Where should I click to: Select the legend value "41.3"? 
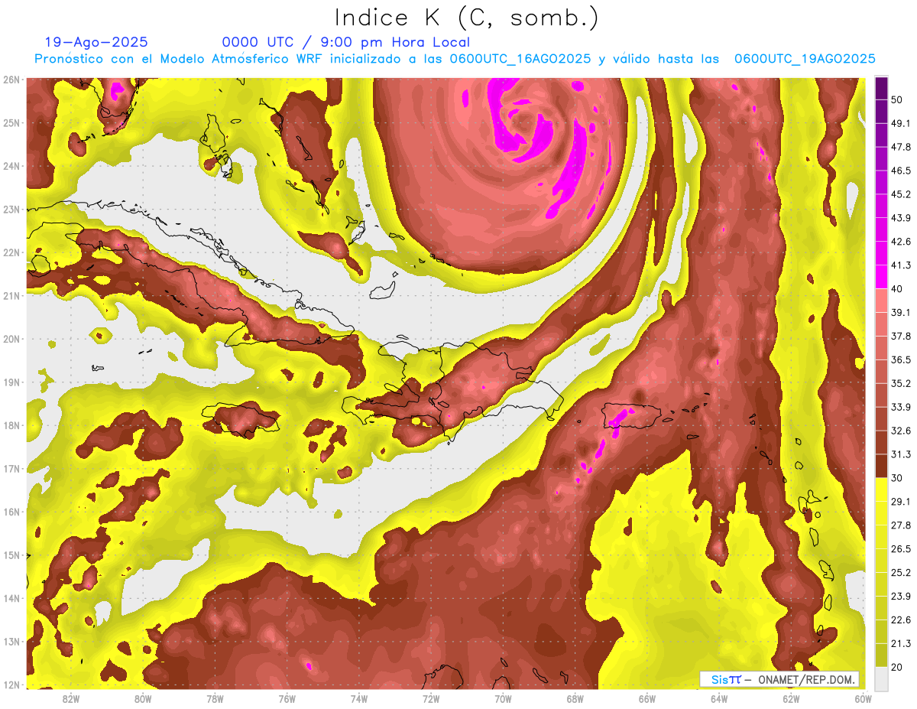click(901, 265)
